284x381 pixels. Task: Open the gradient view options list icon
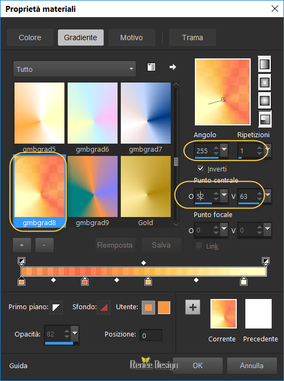click(151, 67)
